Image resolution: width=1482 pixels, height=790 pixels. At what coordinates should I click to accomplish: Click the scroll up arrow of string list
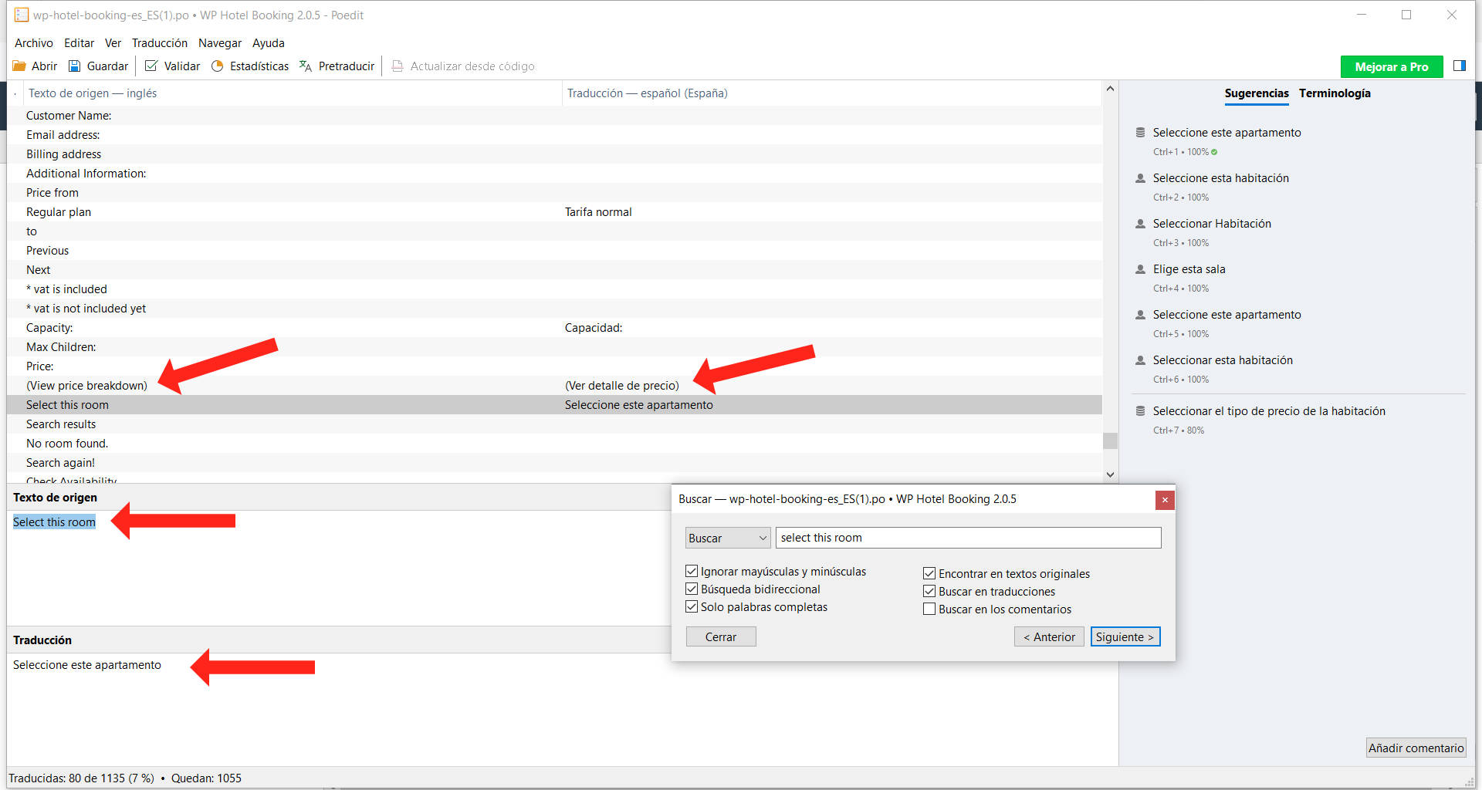click(1110, 89)
